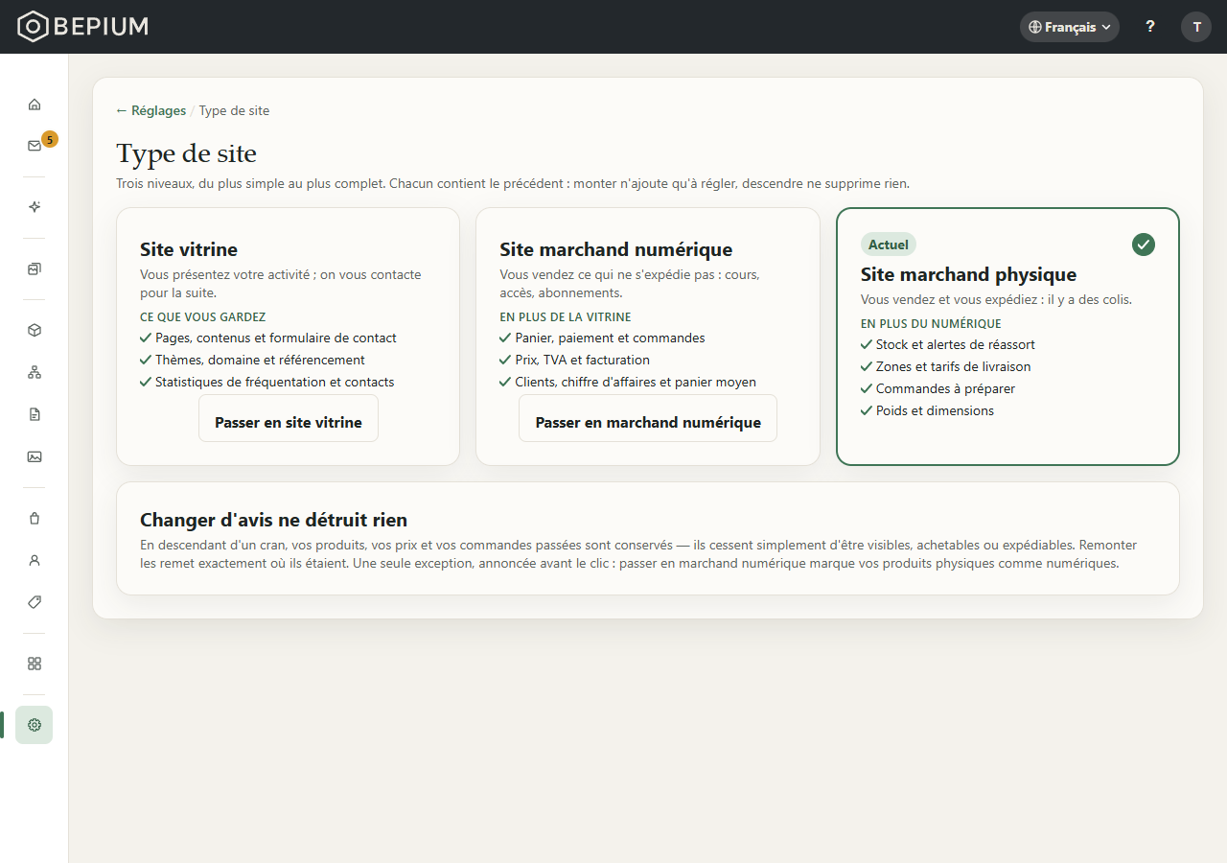Open the stacked gallery icon in sidebar
This screenshot has height=863, width=1227.
35,268
